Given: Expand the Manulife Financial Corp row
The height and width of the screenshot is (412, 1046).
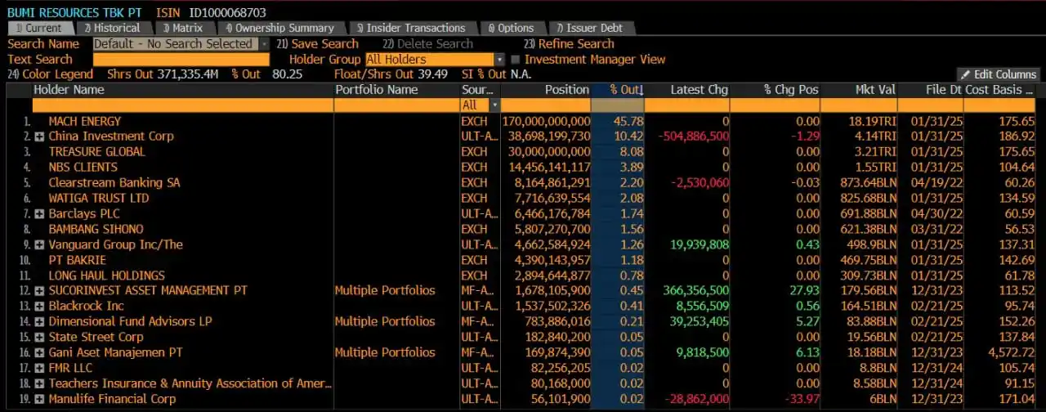Looking at the screenshot, I should click(x=39, y=400).
